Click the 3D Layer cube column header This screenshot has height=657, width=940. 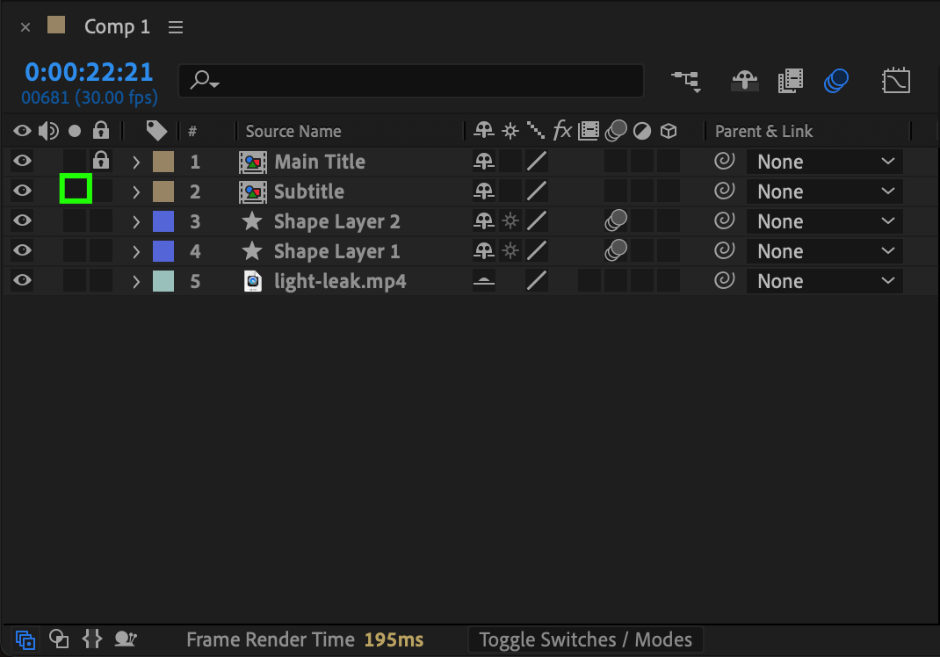point(669,131)
